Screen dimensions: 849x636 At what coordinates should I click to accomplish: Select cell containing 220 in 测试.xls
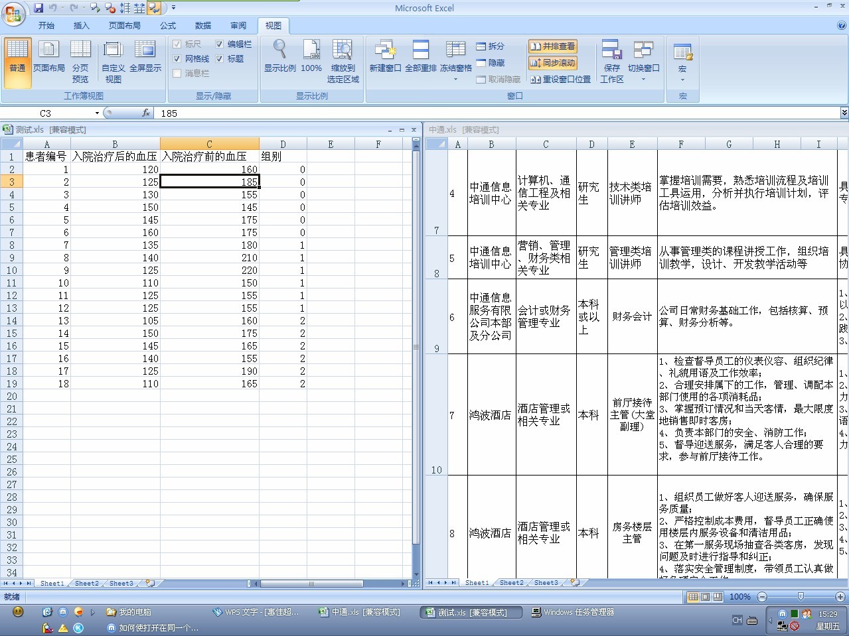click(209, 271)
